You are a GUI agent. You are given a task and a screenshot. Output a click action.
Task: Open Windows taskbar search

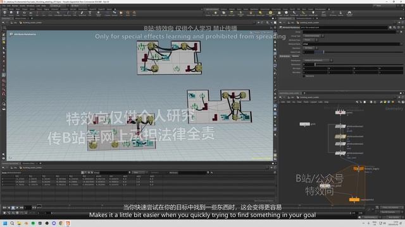[x=12, y=223]
